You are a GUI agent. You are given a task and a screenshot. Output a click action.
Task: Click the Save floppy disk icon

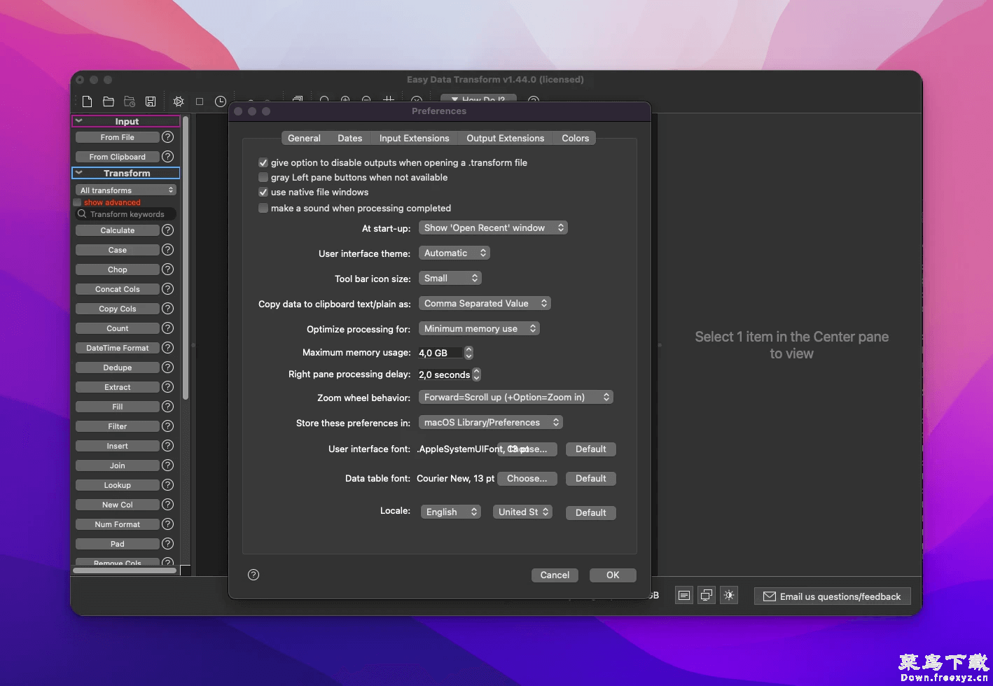151,101
